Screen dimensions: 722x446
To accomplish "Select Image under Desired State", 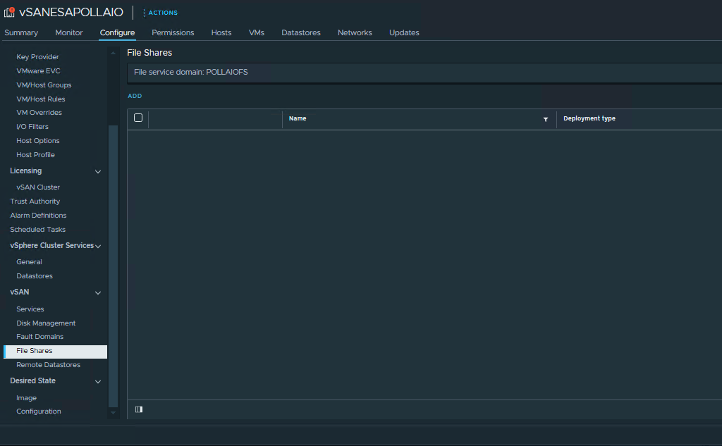I will click(x=26, y=397).
